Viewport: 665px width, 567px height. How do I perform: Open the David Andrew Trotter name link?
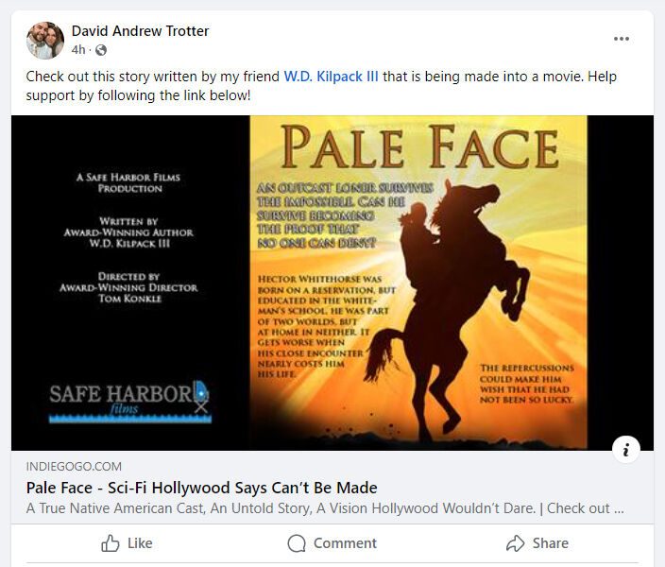[140, 31]
